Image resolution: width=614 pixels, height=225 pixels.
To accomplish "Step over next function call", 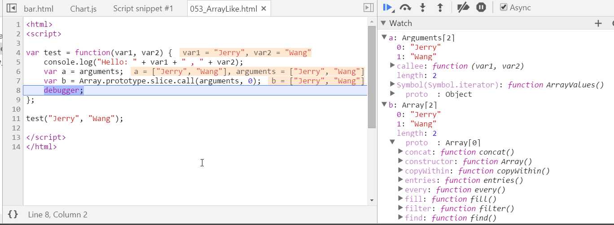I will coord(406,8).
